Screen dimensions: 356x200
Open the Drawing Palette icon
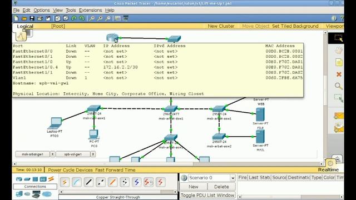117,18
